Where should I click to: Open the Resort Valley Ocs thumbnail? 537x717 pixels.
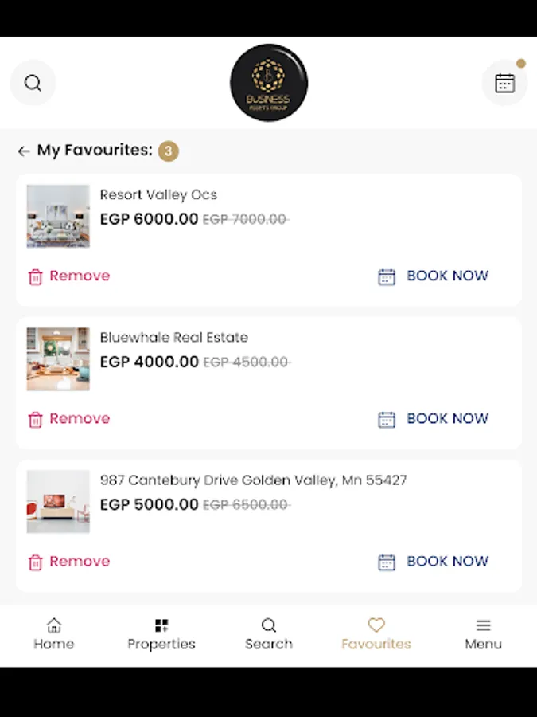tap(58, 216)
